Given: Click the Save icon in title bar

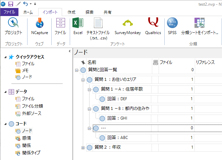Looking at the screenshot, I should (x=10, y=4).
